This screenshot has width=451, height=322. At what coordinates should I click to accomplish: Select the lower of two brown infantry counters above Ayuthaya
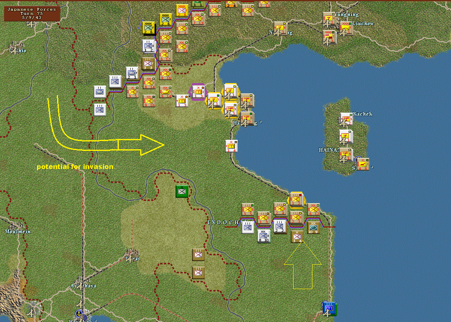pos(198,273)
